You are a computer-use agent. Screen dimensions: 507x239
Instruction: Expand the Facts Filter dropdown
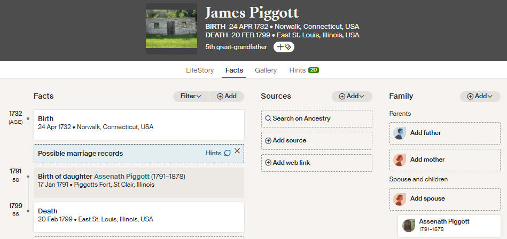point(191,96)
